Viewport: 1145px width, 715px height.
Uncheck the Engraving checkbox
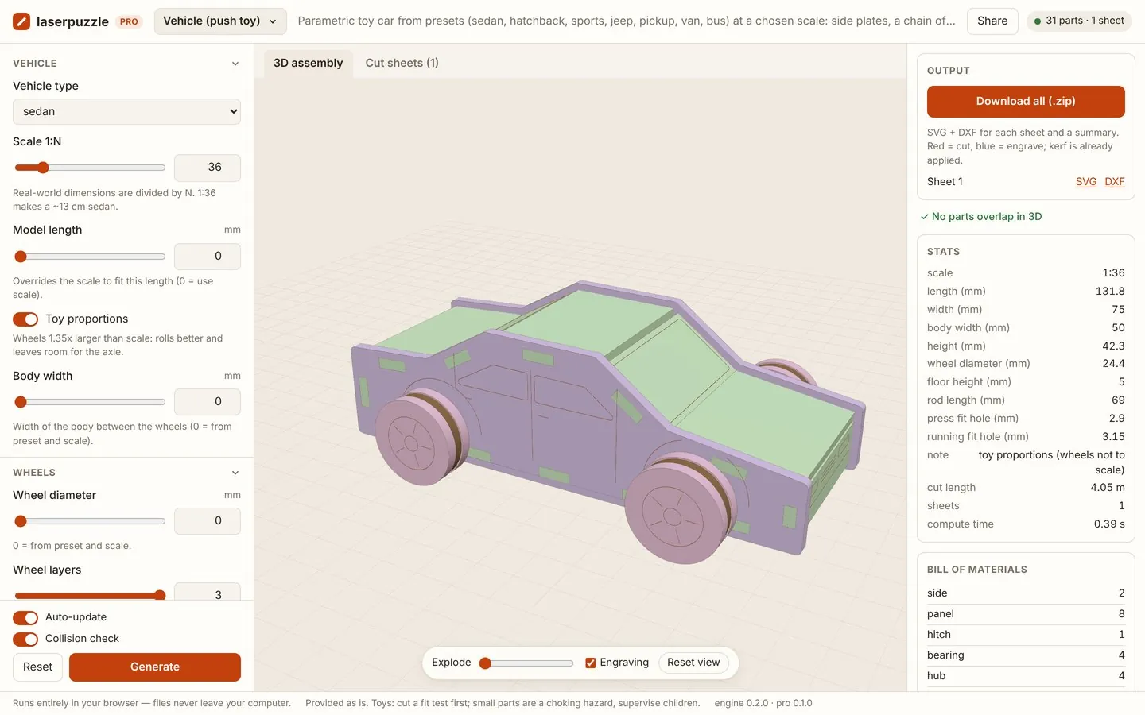591,663
